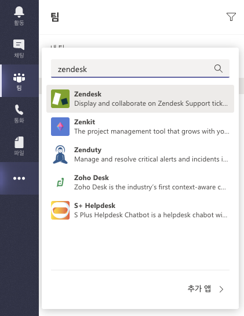
Task: Choose Zenduty from the app list
Action: coord(140,155)
